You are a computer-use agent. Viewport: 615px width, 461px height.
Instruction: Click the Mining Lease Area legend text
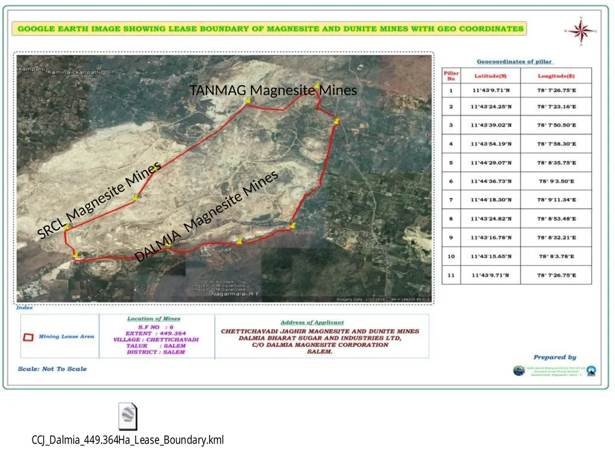tap(66, 336)
